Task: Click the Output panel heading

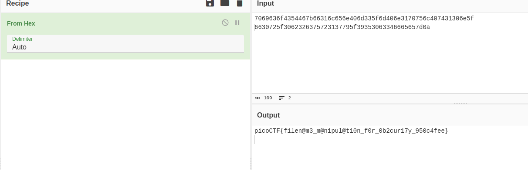Action: point(268,115)
